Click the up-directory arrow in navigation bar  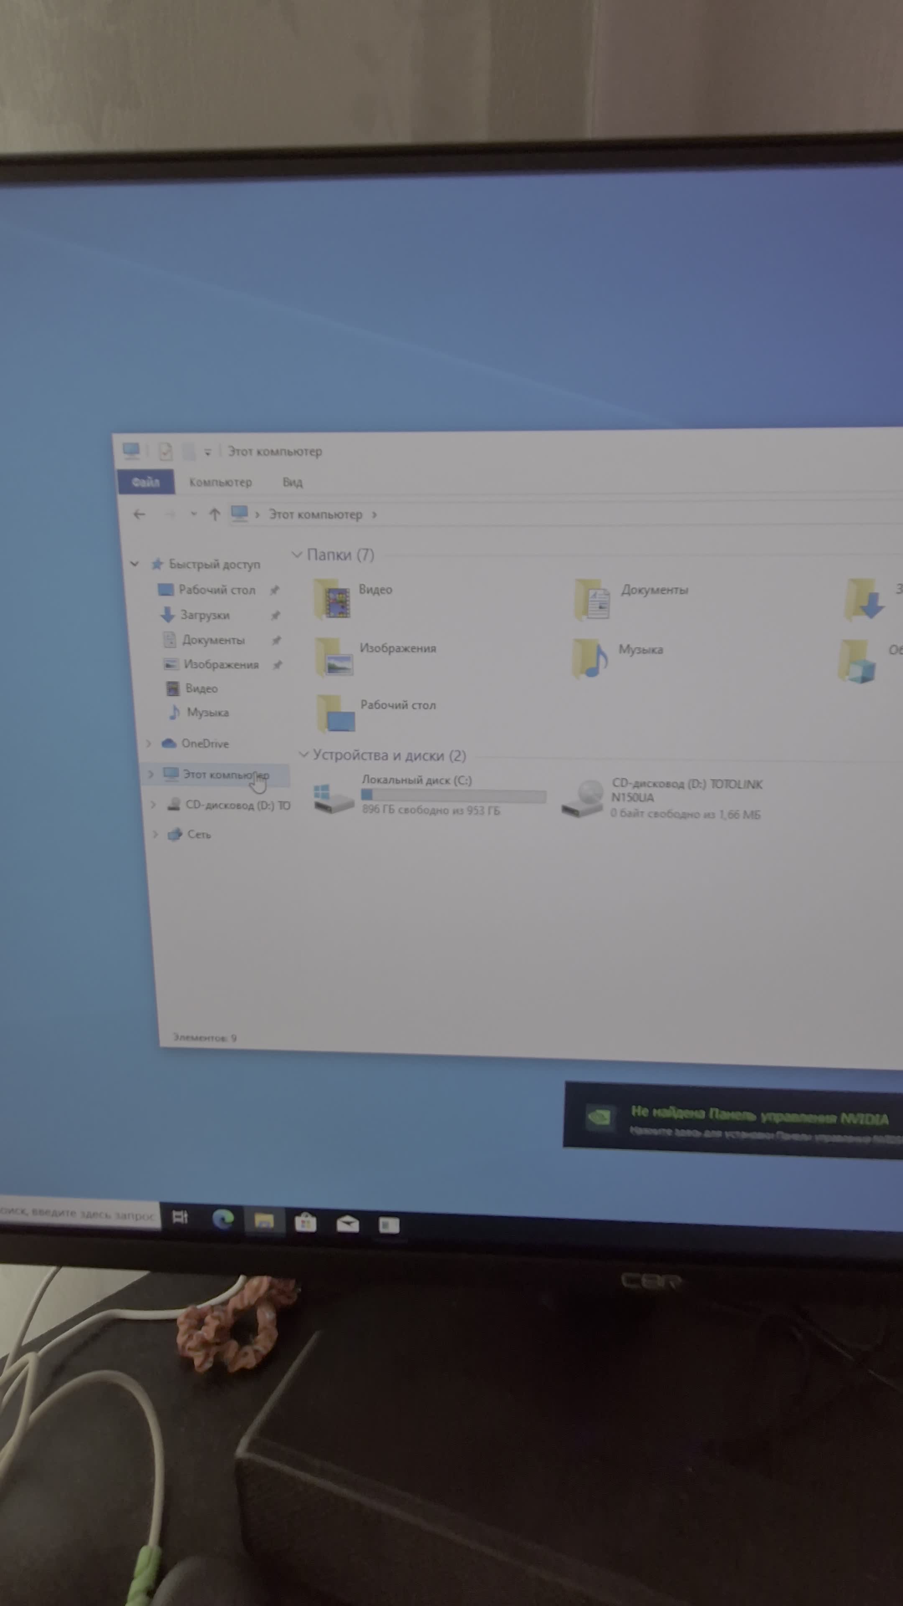(x=214, y=514)
